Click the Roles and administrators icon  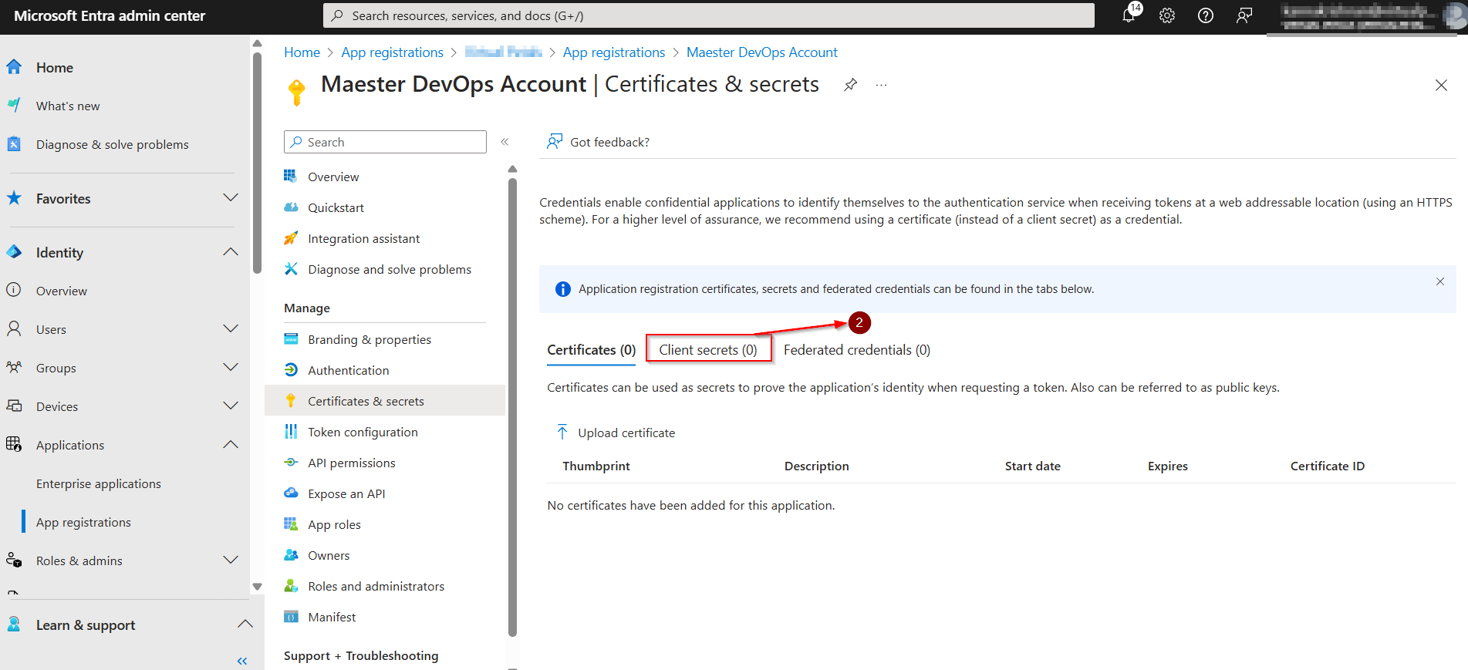[x=291, y=586]
